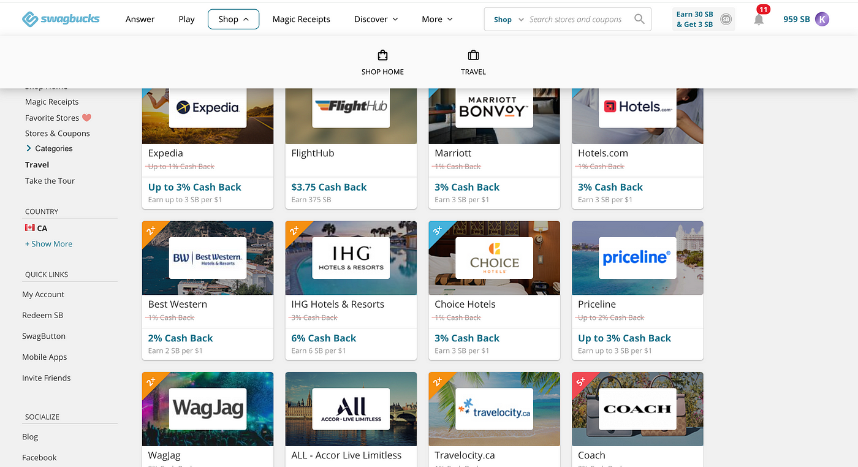Viewport: 858px width, 467px height.
Task: Click the 959 SB balance
Action: pyautogui.click(x=796, y=19)
